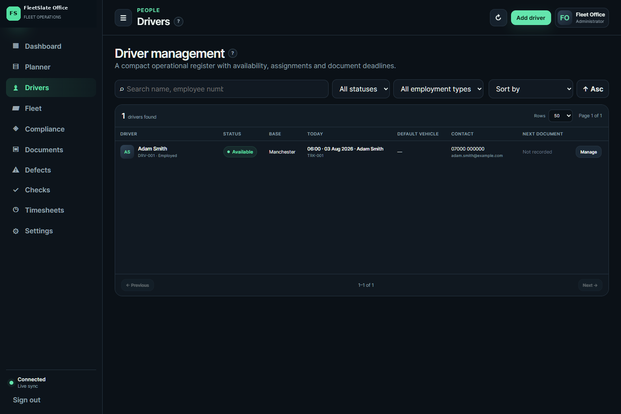
Task: Click adam.smith@example.com email text
Action: coord(477,156)
